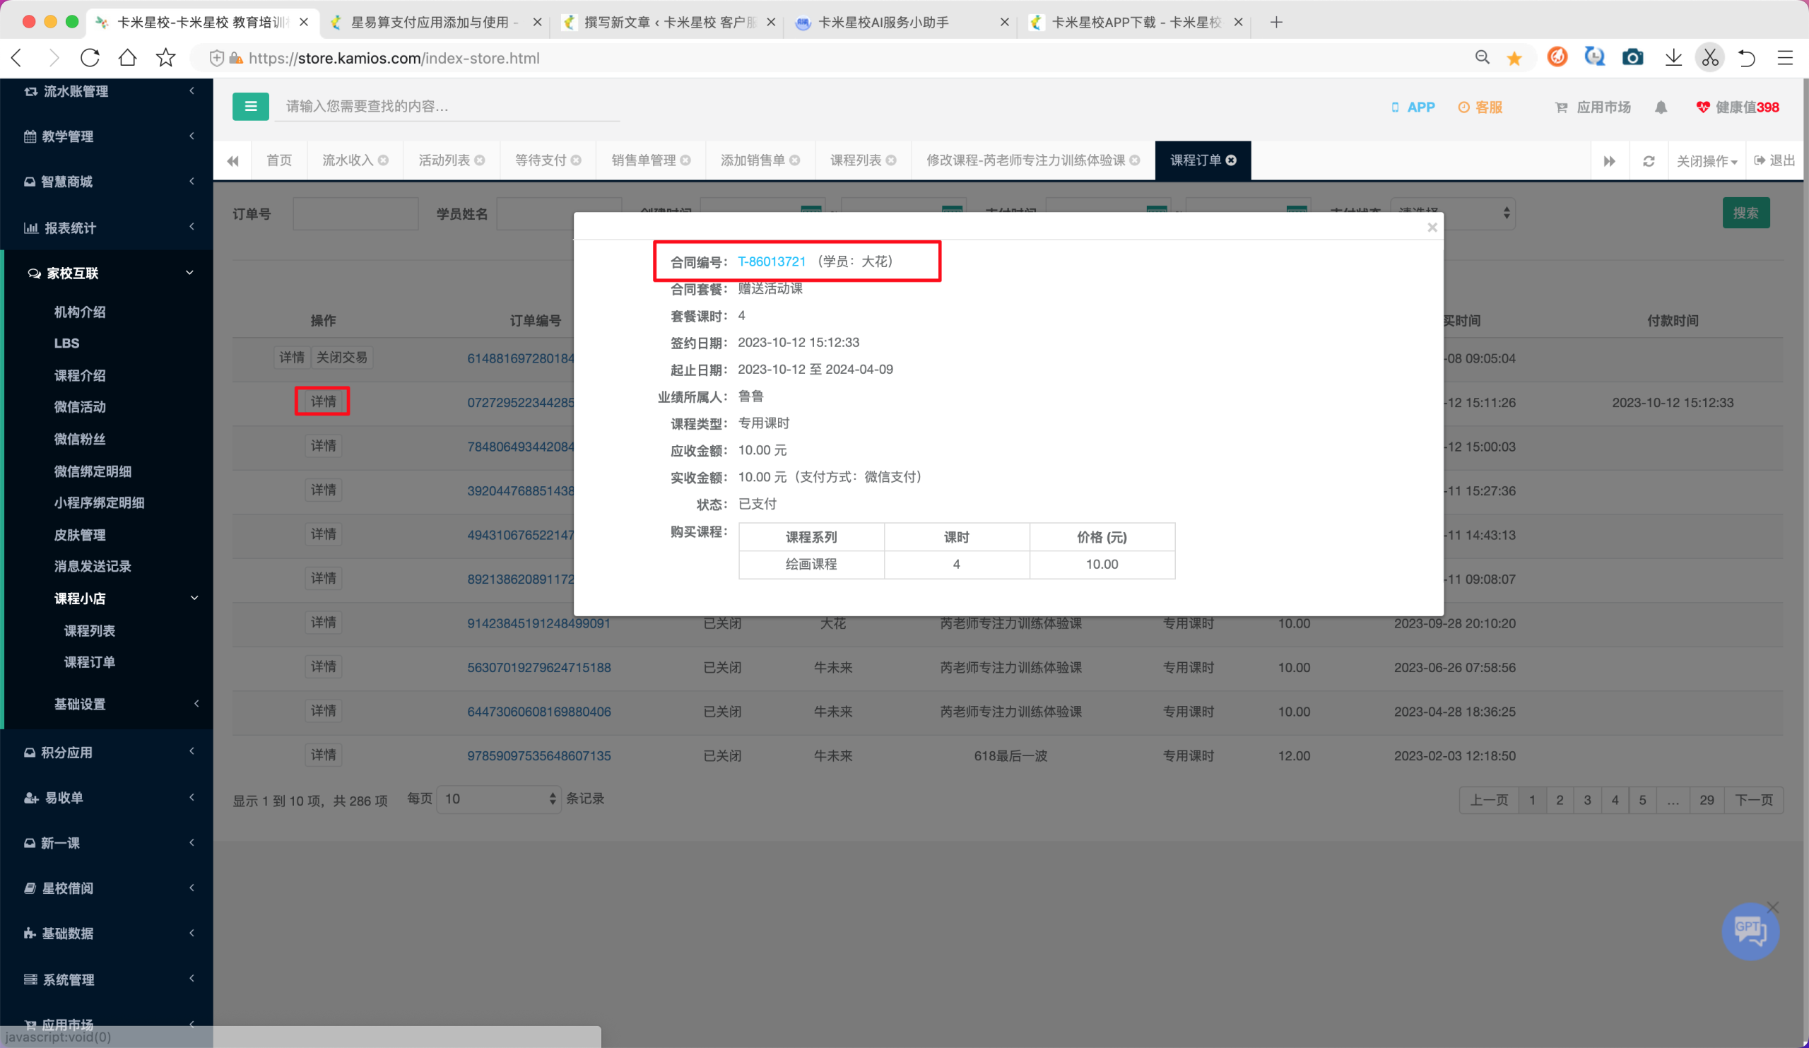
Task: Expand 智慧商城 sidebar menu
Action: click(x=106, y=182)
